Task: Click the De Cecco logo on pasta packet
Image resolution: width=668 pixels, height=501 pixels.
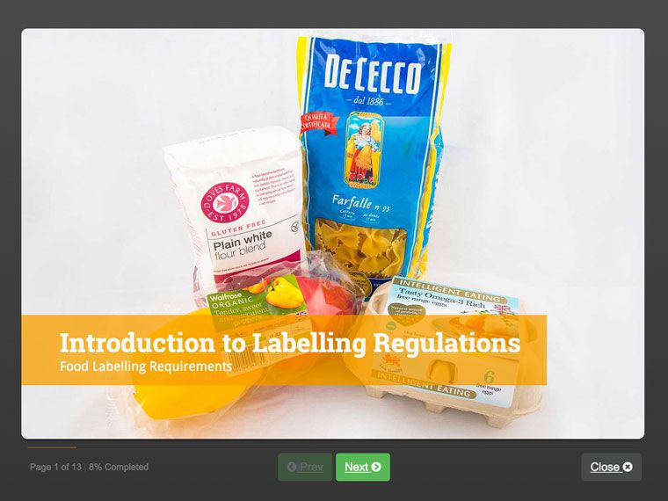Action: point(373,76)
